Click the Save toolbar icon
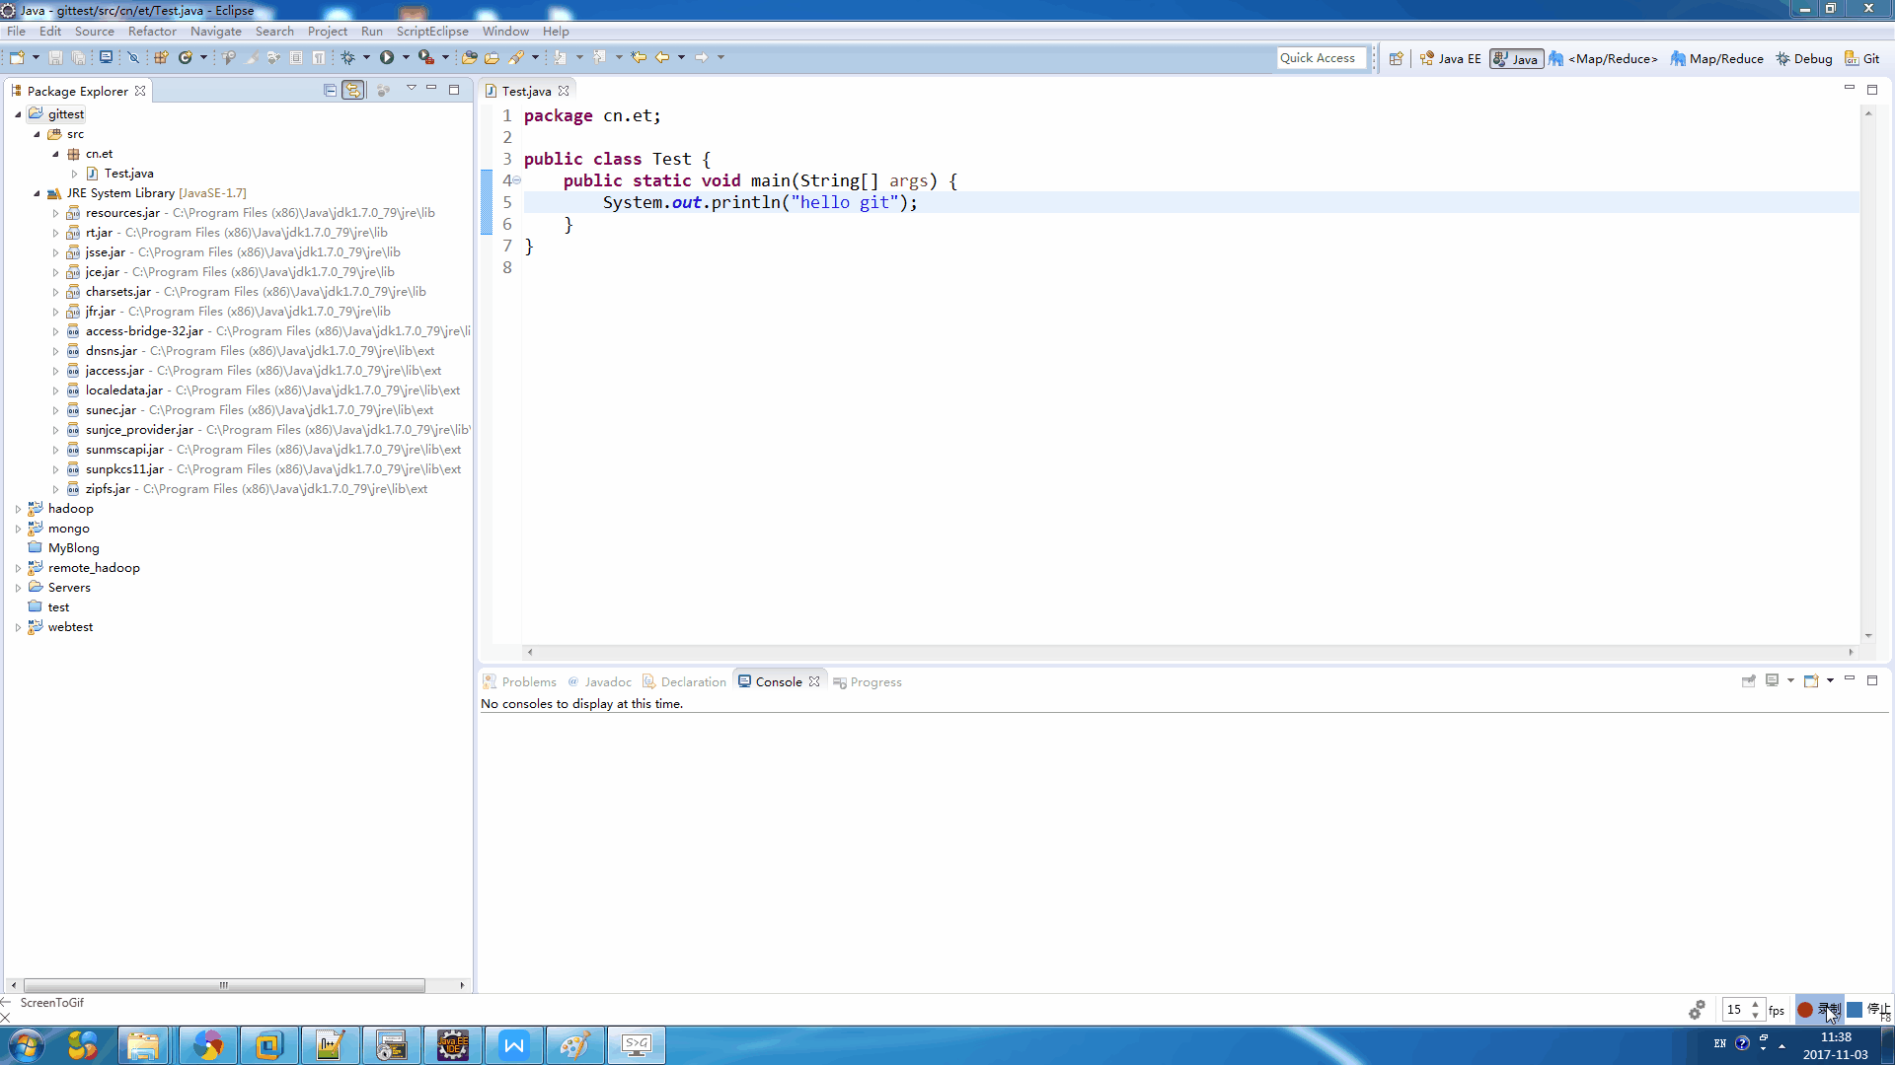 coord(55,57)
